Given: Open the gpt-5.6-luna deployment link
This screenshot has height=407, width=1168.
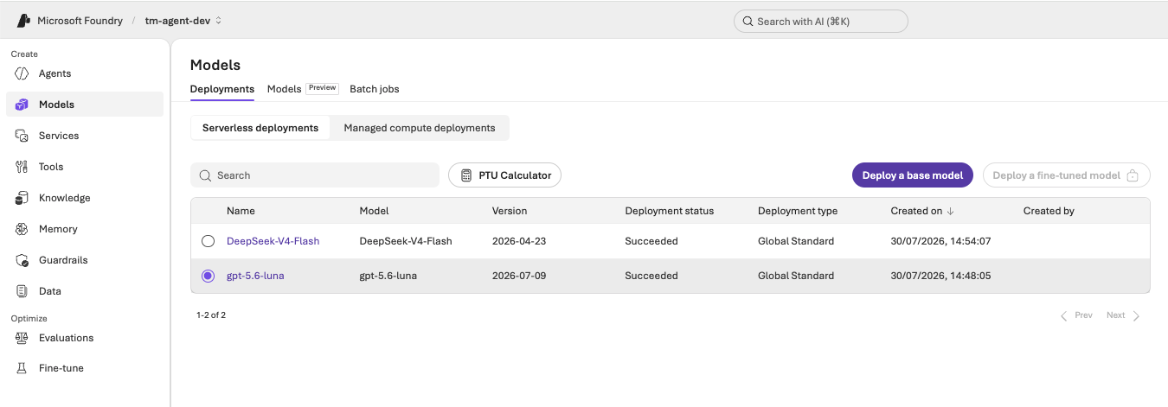Looking at the screenshot, I should (255, 276).
